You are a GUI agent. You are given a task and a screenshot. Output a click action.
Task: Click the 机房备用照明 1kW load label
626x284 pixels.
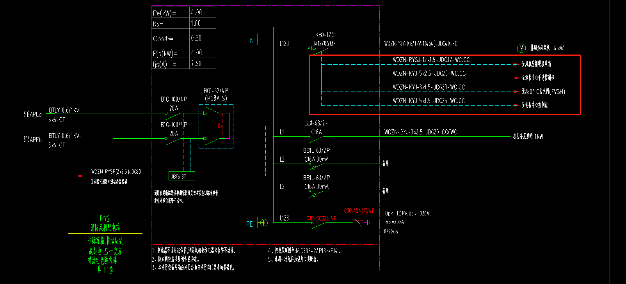point(528,136)
